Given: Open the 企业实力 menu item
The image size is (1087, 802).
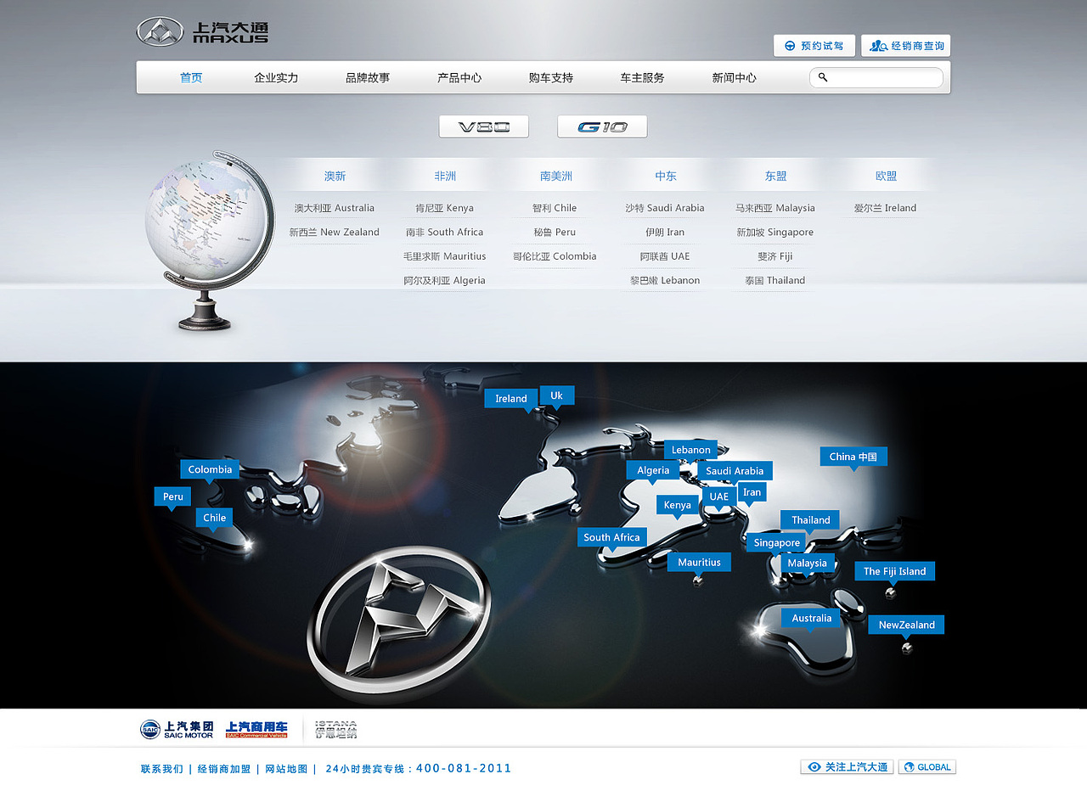Looking at the screenshot, I should click(276, 77).
